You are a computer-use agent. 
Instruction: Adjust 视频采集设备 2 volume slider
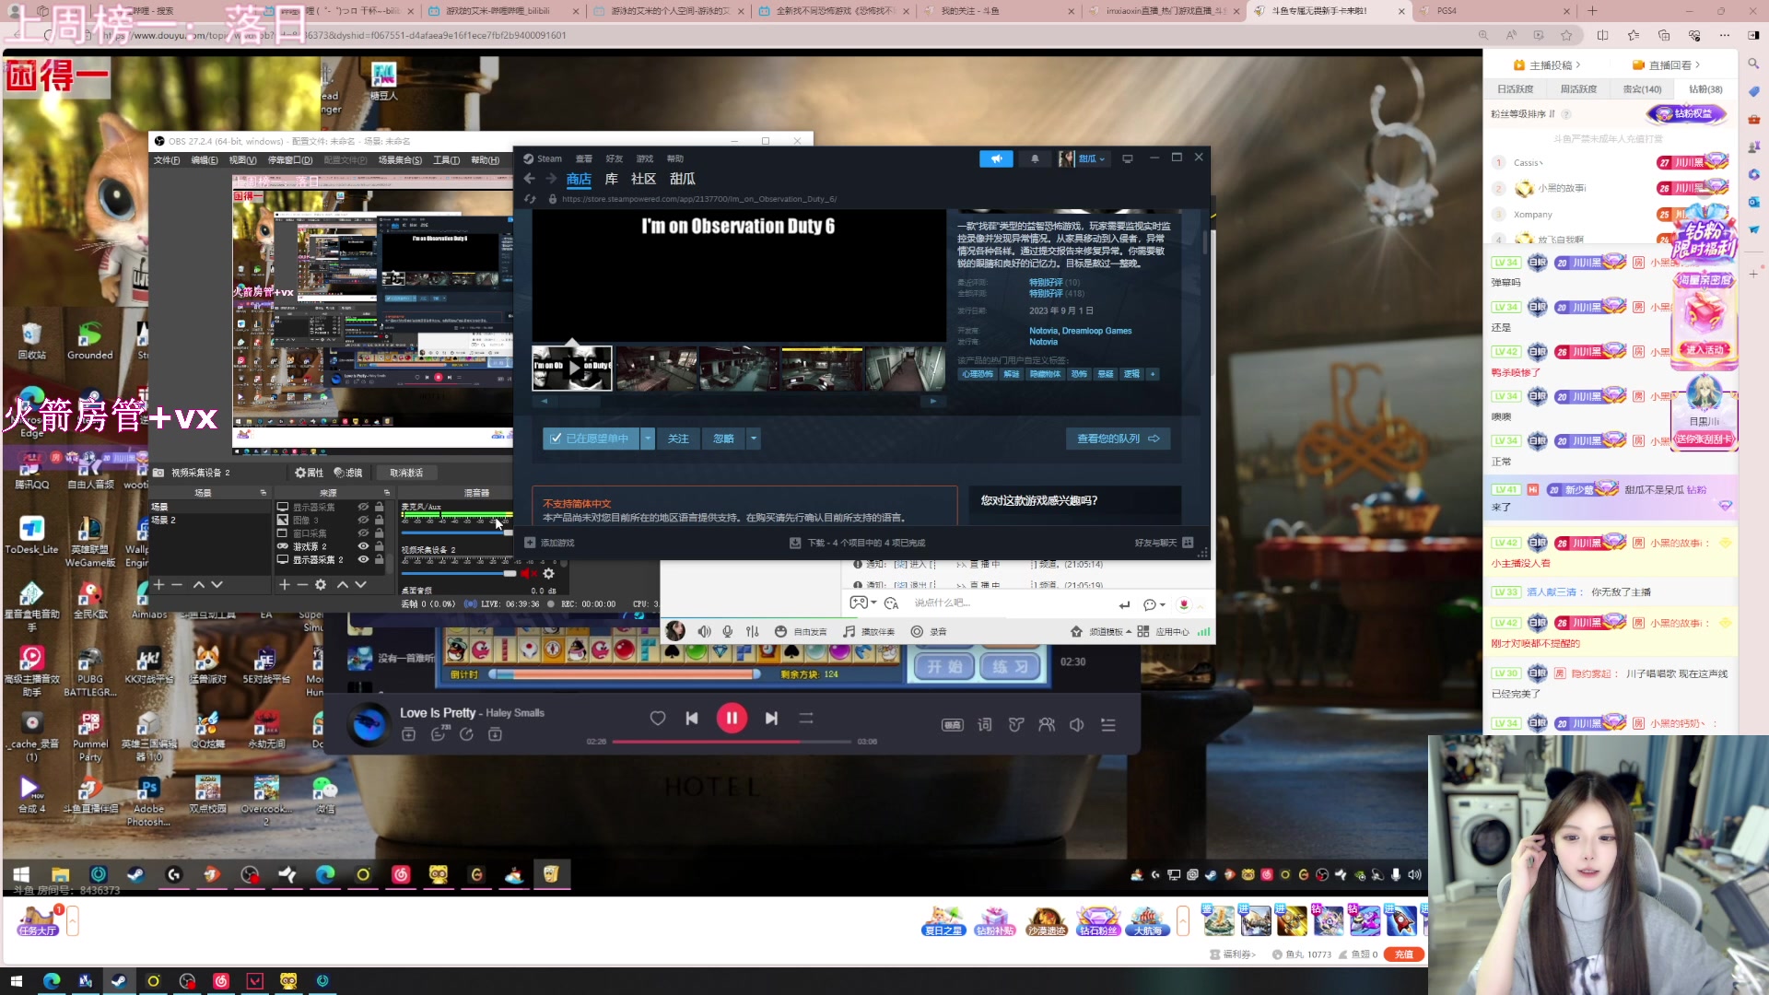[x=458, y=573]
